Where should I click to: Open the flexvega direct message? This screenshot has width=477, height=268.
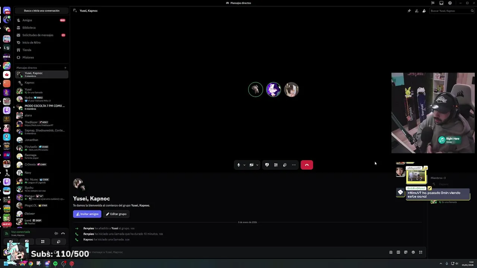(41, 156)
